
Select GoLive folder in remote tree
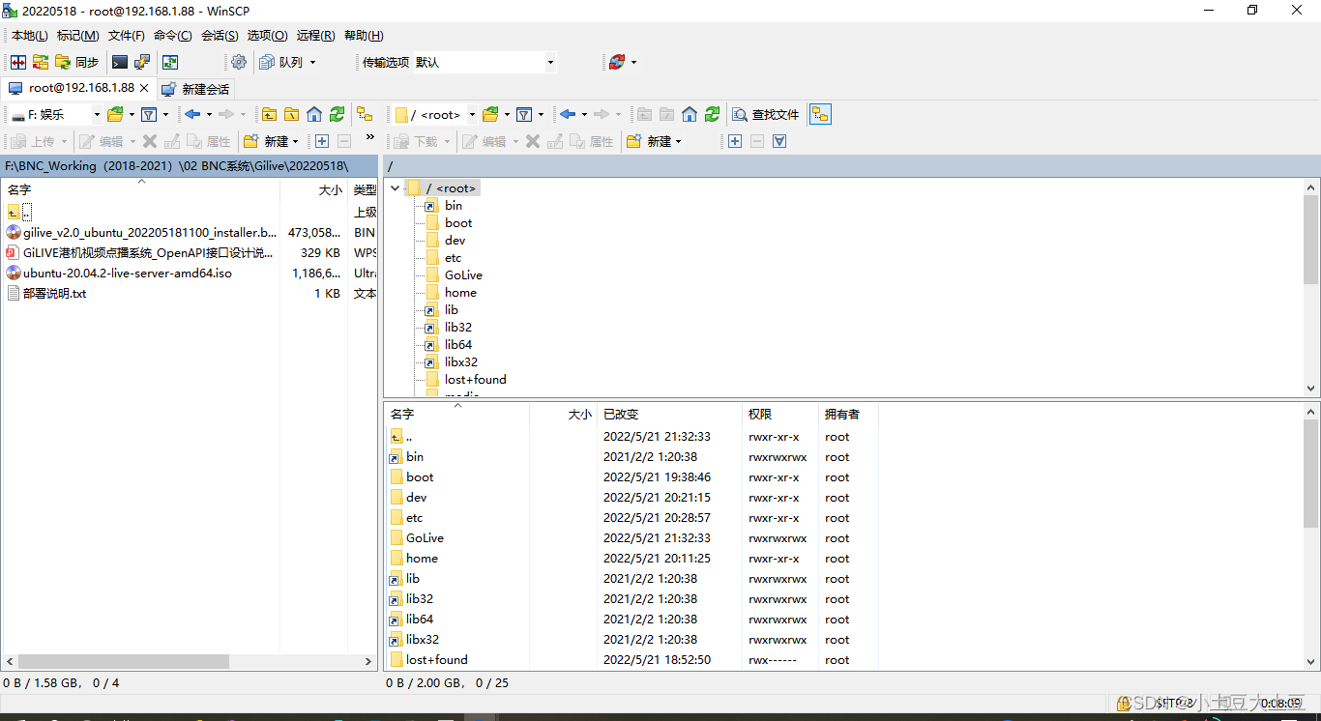463,275
